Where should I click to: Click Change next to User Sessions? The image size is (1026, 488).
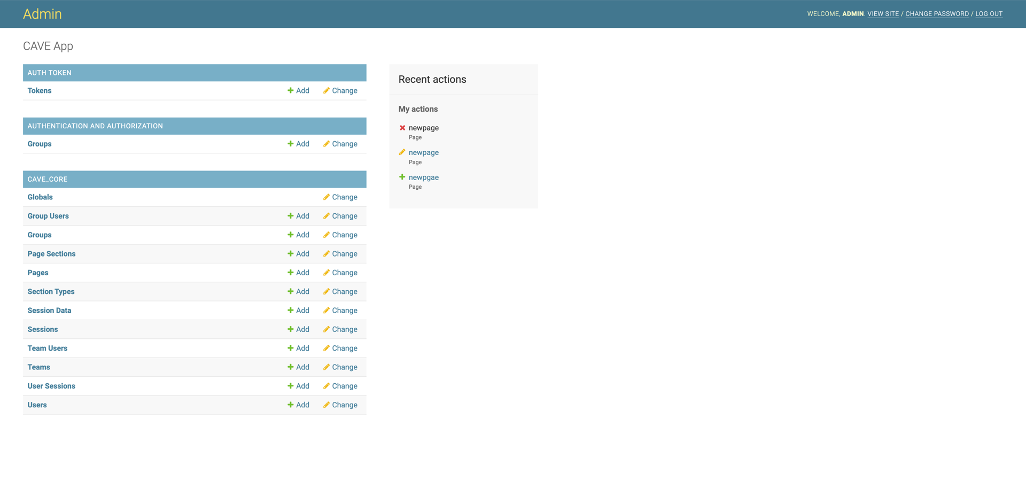tap(345, 386)
